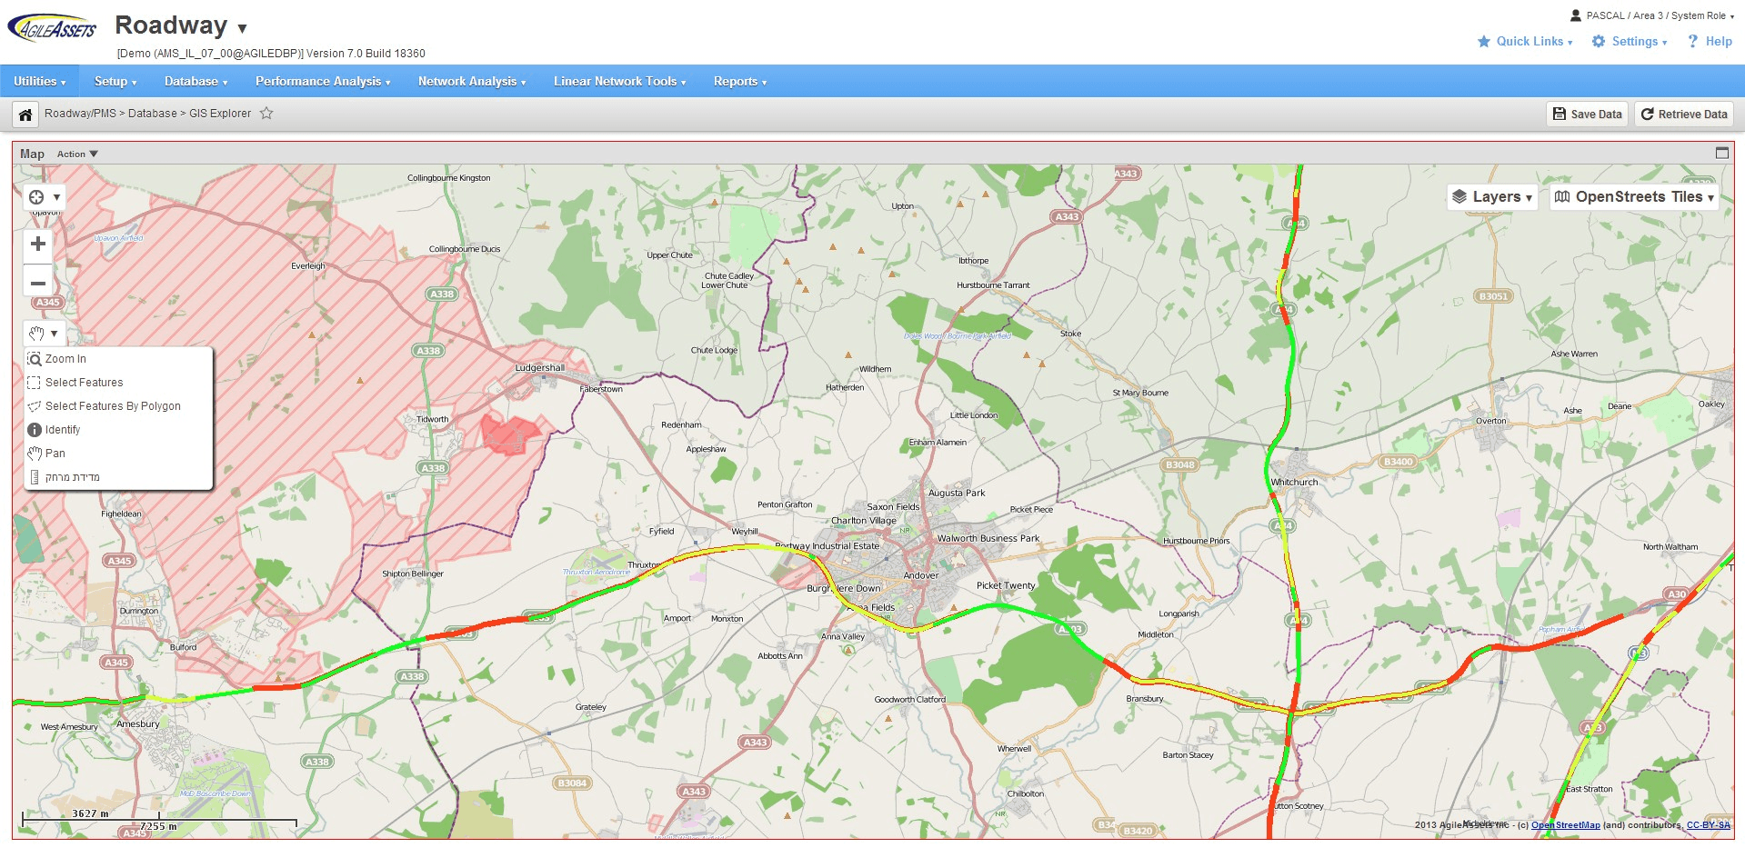This screenshot has width=1745, height=858.
Task: Click the Save Data button
Action: coord(1588,114)
